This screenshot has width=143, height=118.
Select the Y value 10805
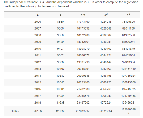(60, 89)
